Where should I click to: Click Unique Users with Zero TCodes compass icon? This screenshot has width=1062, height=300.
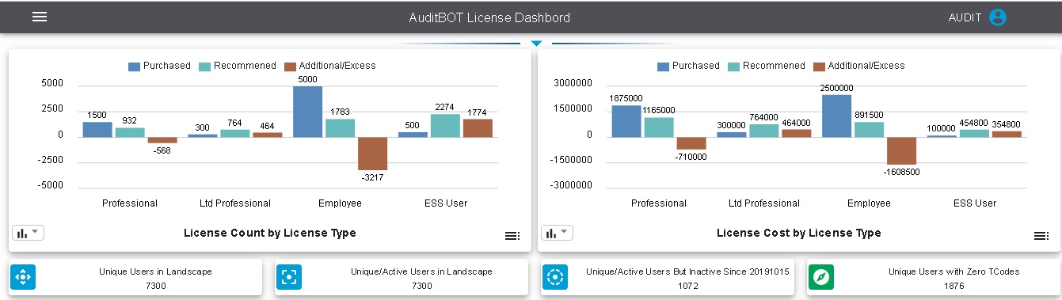pyautogui.click(x=821, y=277)
